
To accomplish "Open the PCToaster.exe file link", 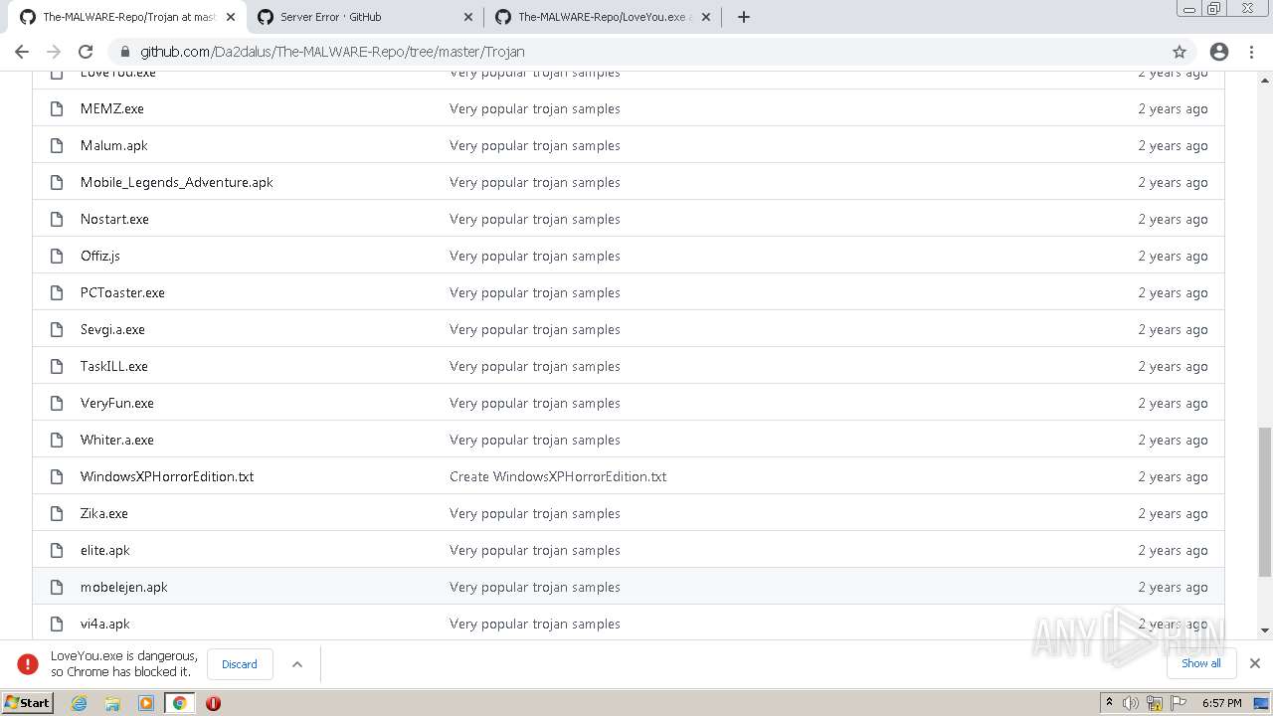I will click(123, 292).
